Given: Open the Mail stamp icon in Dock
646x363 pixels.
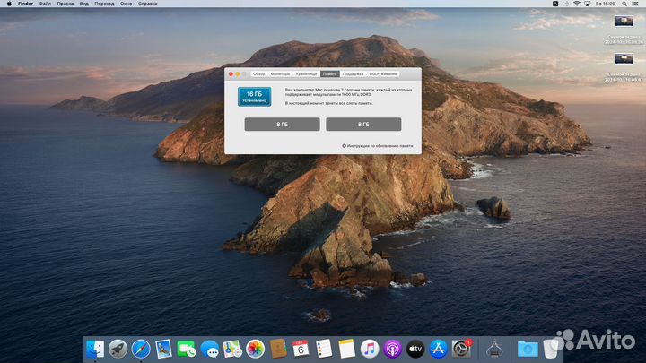Looking at the screenshot, I should pos(163,349).
